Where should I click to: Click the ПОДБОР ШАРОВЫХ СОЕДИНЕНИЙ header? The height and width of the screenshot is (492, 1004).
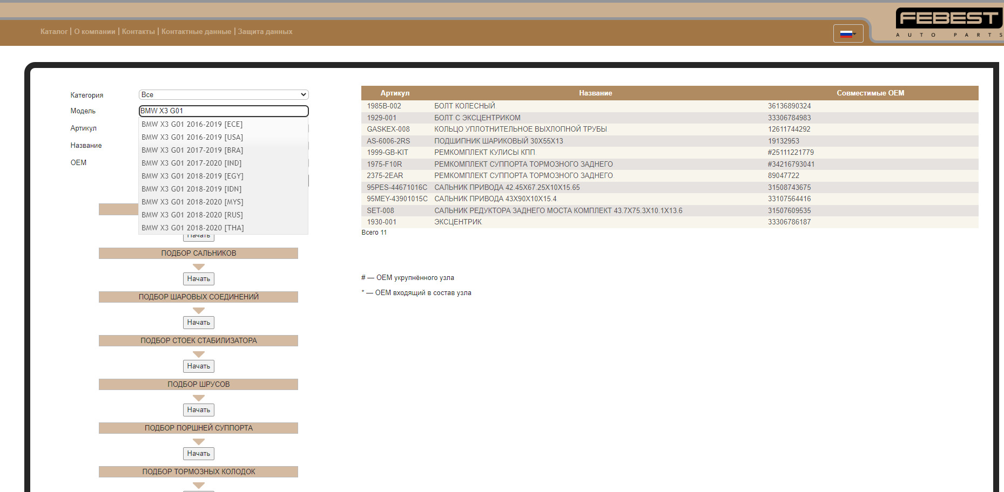pyautogui.click(x=198, y=297)
